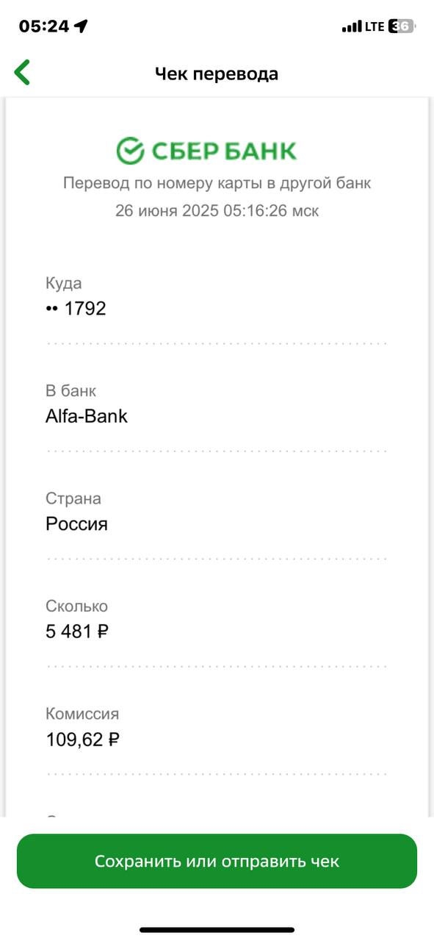Tap the transfer date 26 июня 2025
434x941 pixels.
[x=167, y=211]
